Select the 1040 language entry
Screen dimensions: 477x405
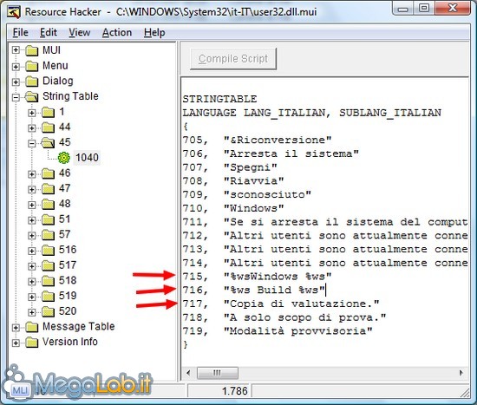pos(87,158)
